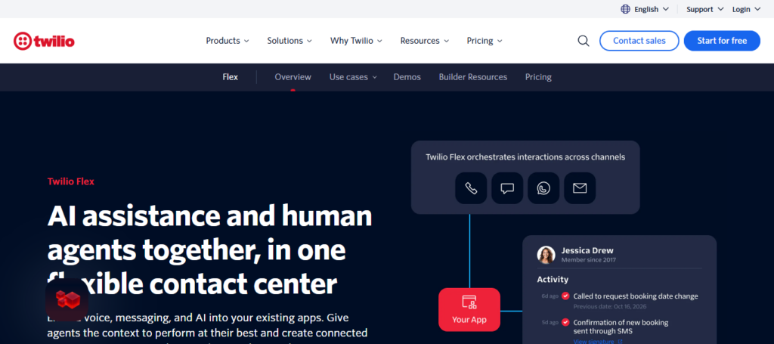Screen dimensions: 774x344
Task: Click the Your App window icon
Action: pos(469,302)
